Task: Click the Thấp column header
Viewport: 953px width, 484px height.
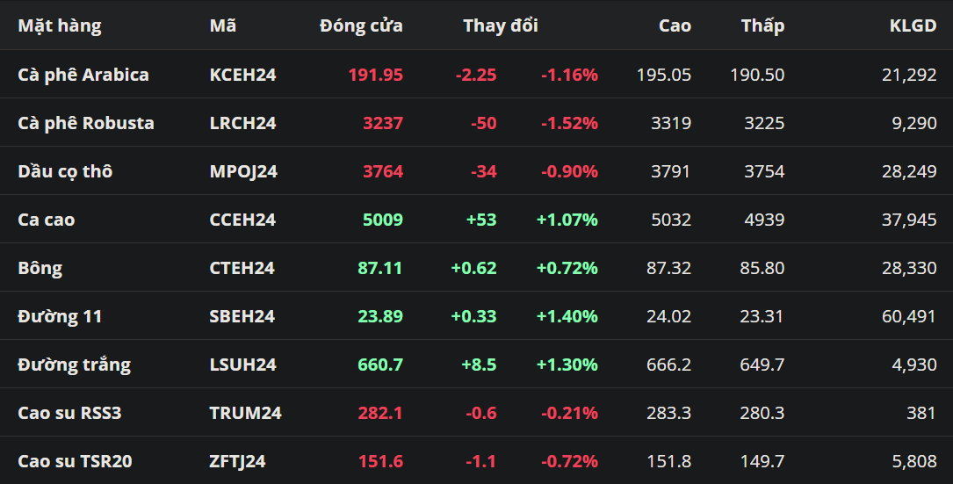Action: (x=762, y=25)
